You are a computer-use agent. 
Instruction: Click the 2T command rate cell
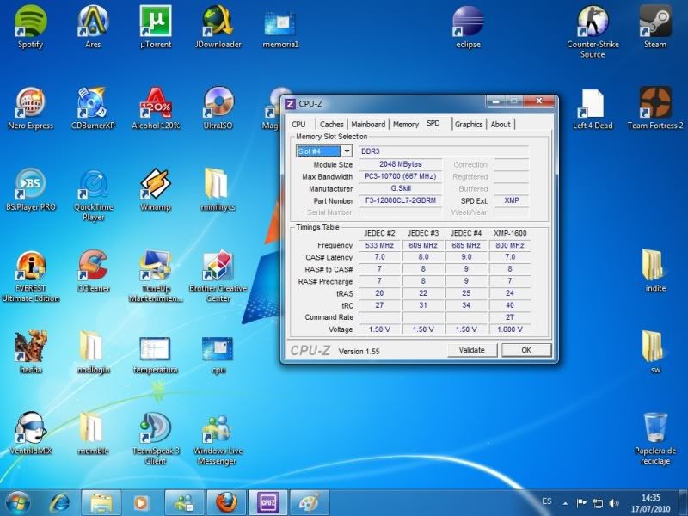[x=510, y=316]
